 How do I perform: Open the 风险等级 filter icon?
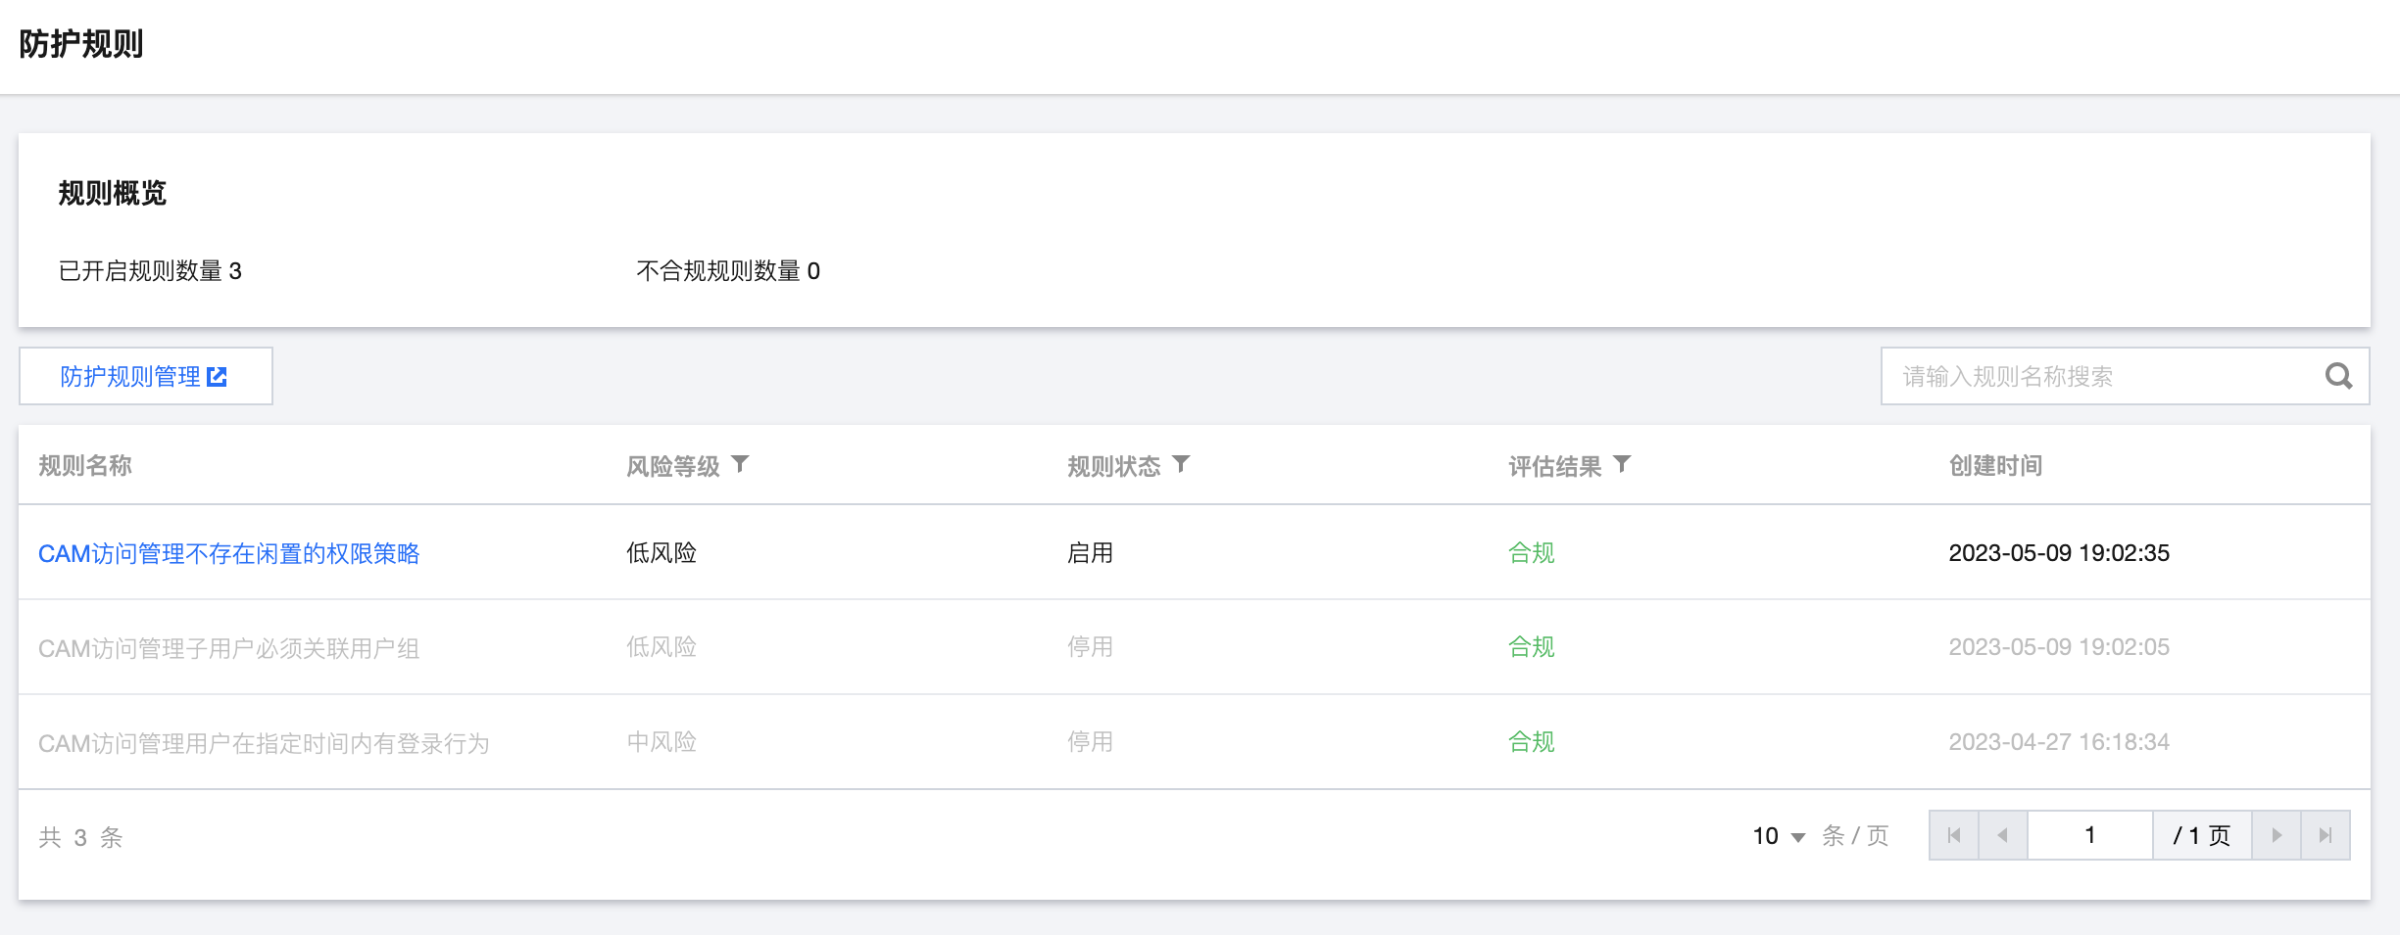741,464
